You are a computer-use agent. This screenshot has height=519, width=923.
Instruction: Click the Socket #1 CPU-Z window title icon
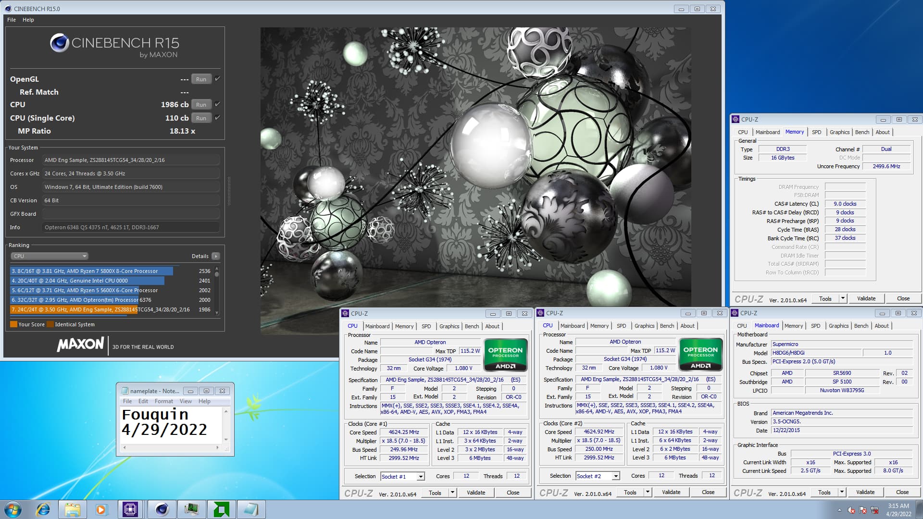point(345,313)
